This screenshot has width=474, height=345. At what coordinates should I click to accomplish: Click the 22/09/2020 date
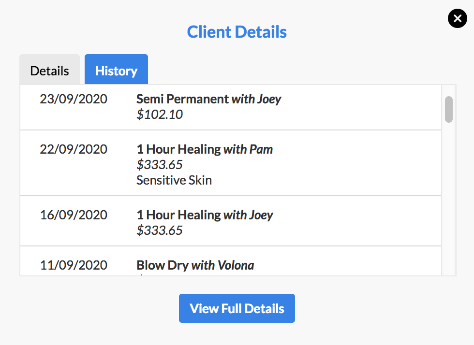coord(74,149)
